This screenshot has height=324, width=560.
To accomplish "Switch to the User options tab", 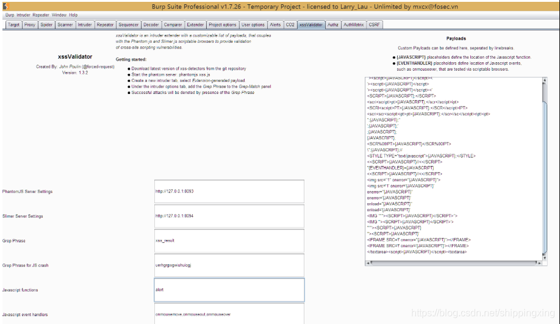I will [253, 24].
